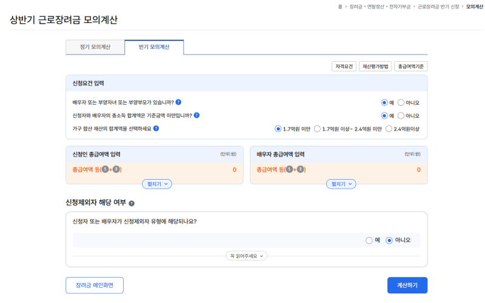Switch to 정기 모의계산 tab

point(95,47)
